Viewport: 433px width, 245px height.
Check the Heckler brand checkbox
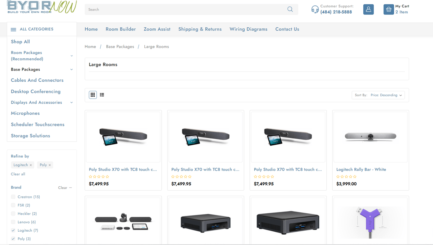point(13,214)
